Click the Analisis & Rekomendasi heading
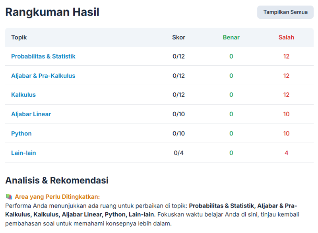 pos(57,180)
